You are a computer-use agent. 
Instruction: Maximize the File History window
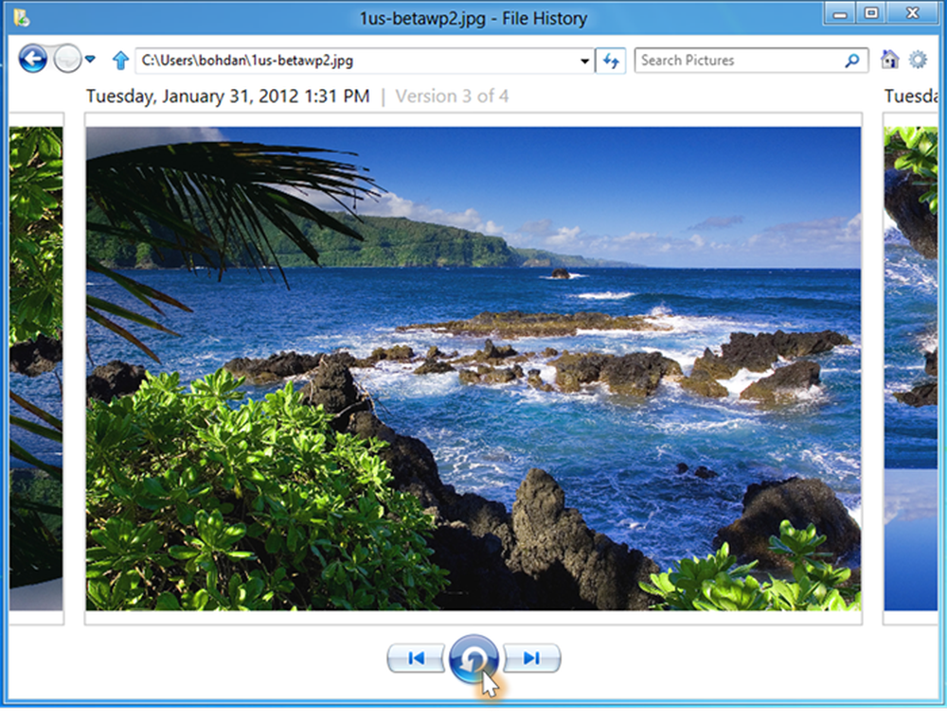(x=871, y=14)
